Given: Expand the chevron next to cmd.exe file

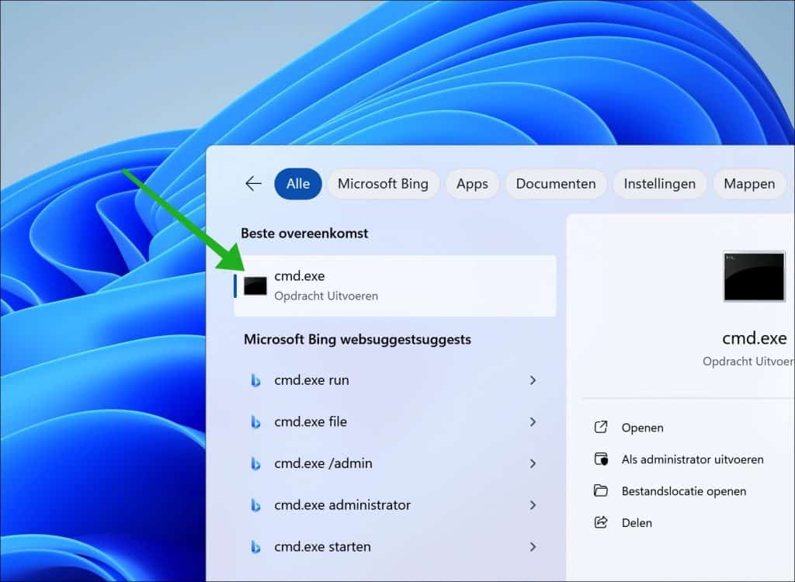Looking at the screenshot, I should coord(533,422).
